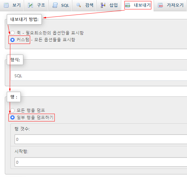Screen dimensions: 187x177
Task: Click the 검색 magnifier icon
Action: coord(79,5)
